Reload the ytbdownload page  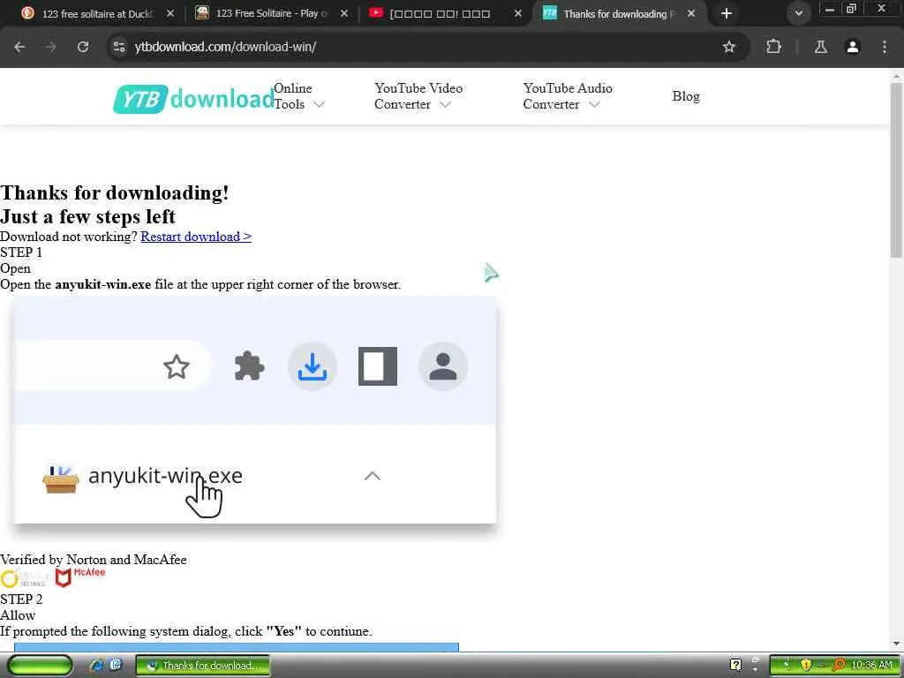tap(83, 47)
